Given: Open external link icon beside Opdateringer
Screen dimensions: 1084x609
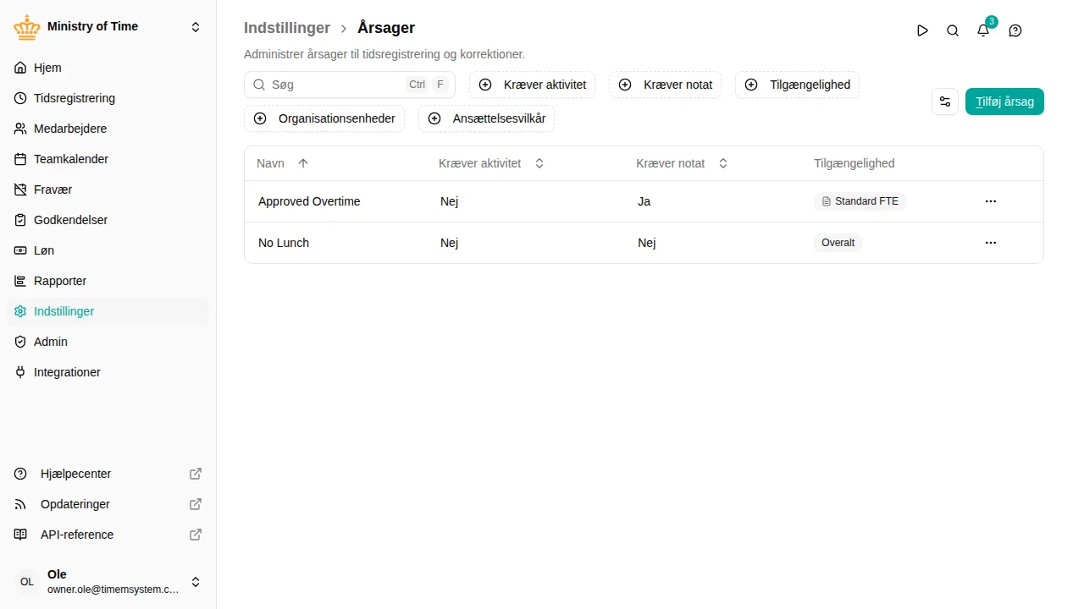Looking at the screenshot, I should point(196,504).
